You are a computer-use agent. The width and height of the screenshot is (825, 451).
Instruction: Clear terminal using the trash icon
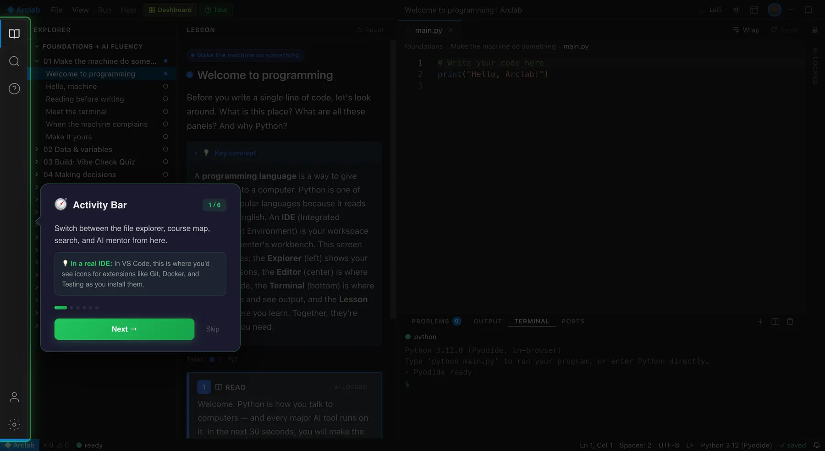point(790,321)
